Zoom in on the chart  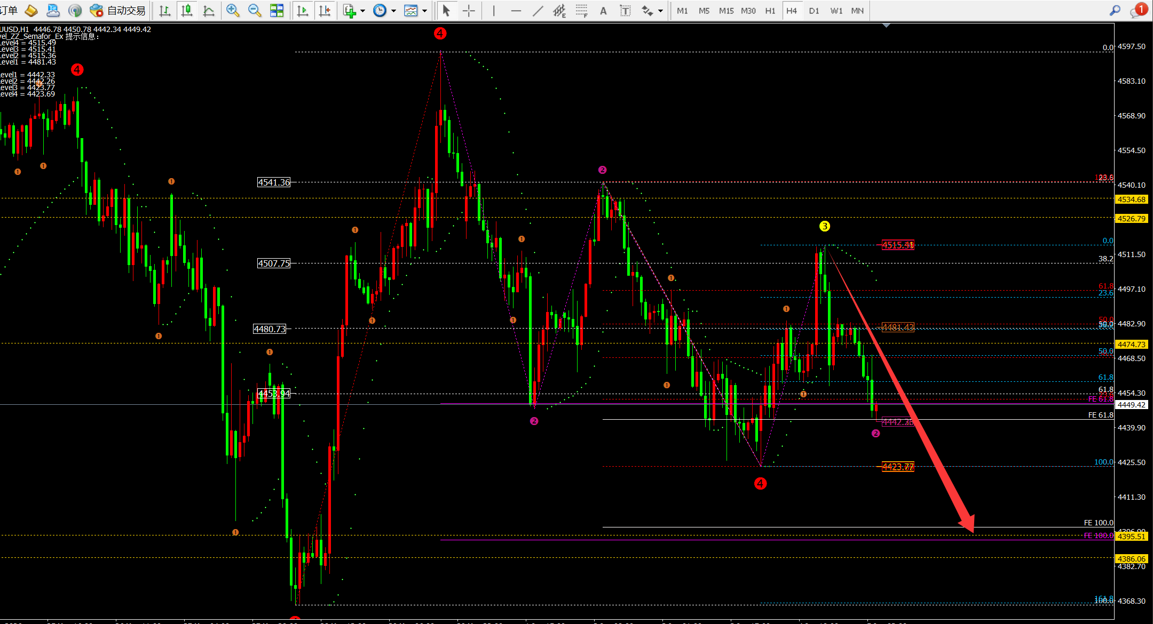click(233, 11)
